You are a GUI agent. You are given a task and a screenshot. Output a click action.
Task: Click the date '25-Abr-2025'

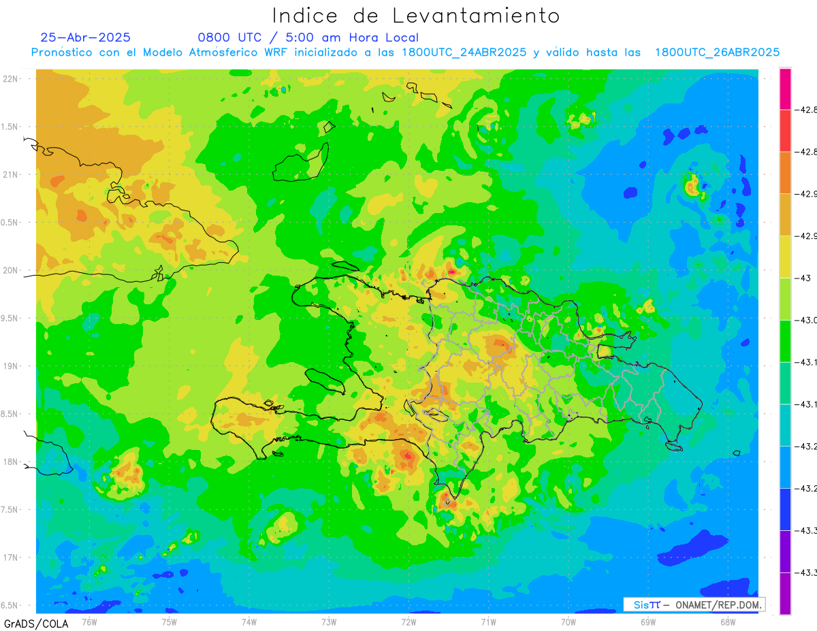[x=86, y=37]
